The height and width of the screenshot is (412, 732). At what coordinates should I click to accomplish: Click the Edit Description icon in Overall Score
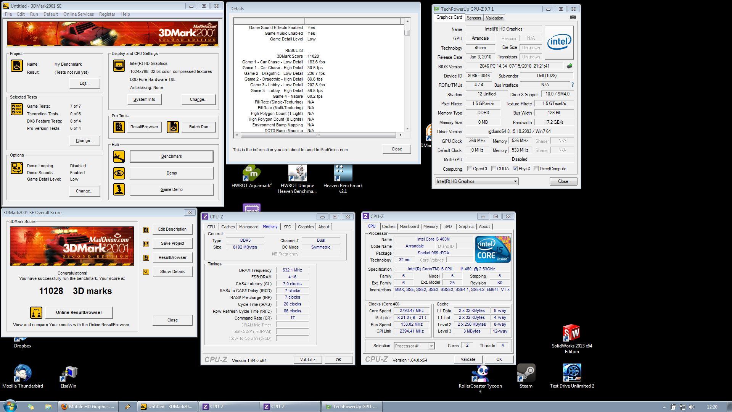pyautogui.click(x=146, y=229)
